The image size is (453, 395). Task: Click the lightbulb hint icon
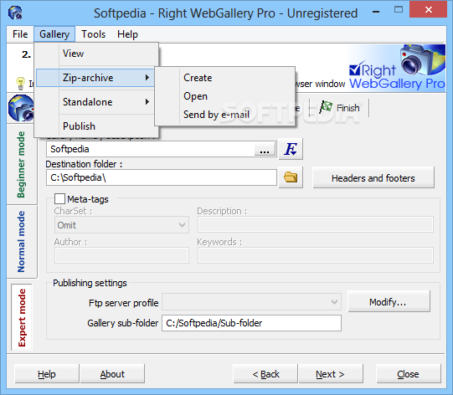pyautogui.click(x=20, y=84)
